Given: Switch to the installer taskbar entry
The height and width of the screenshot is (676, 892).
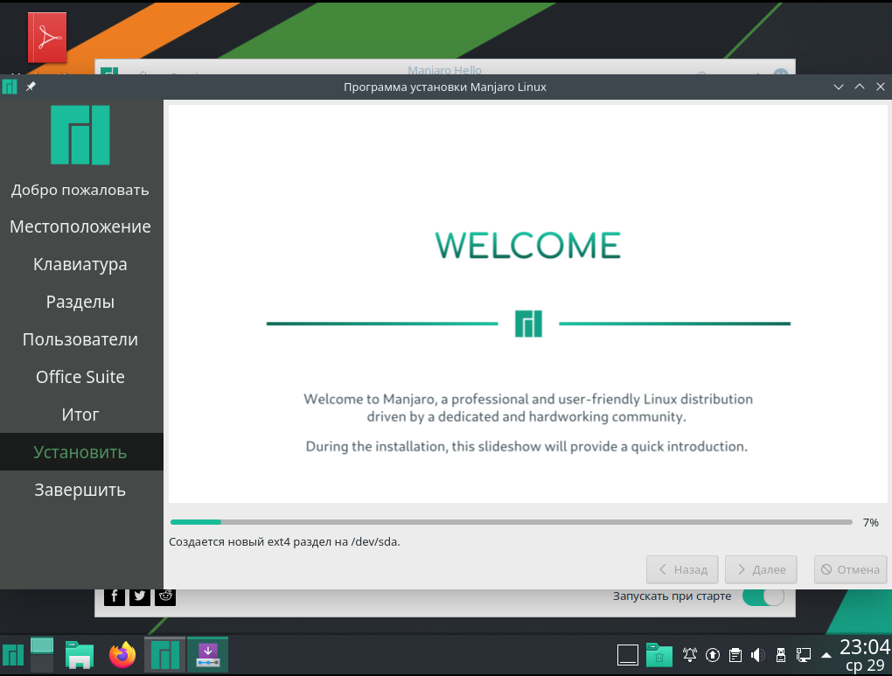Looking at the screenshot, I should coord(207,655).
